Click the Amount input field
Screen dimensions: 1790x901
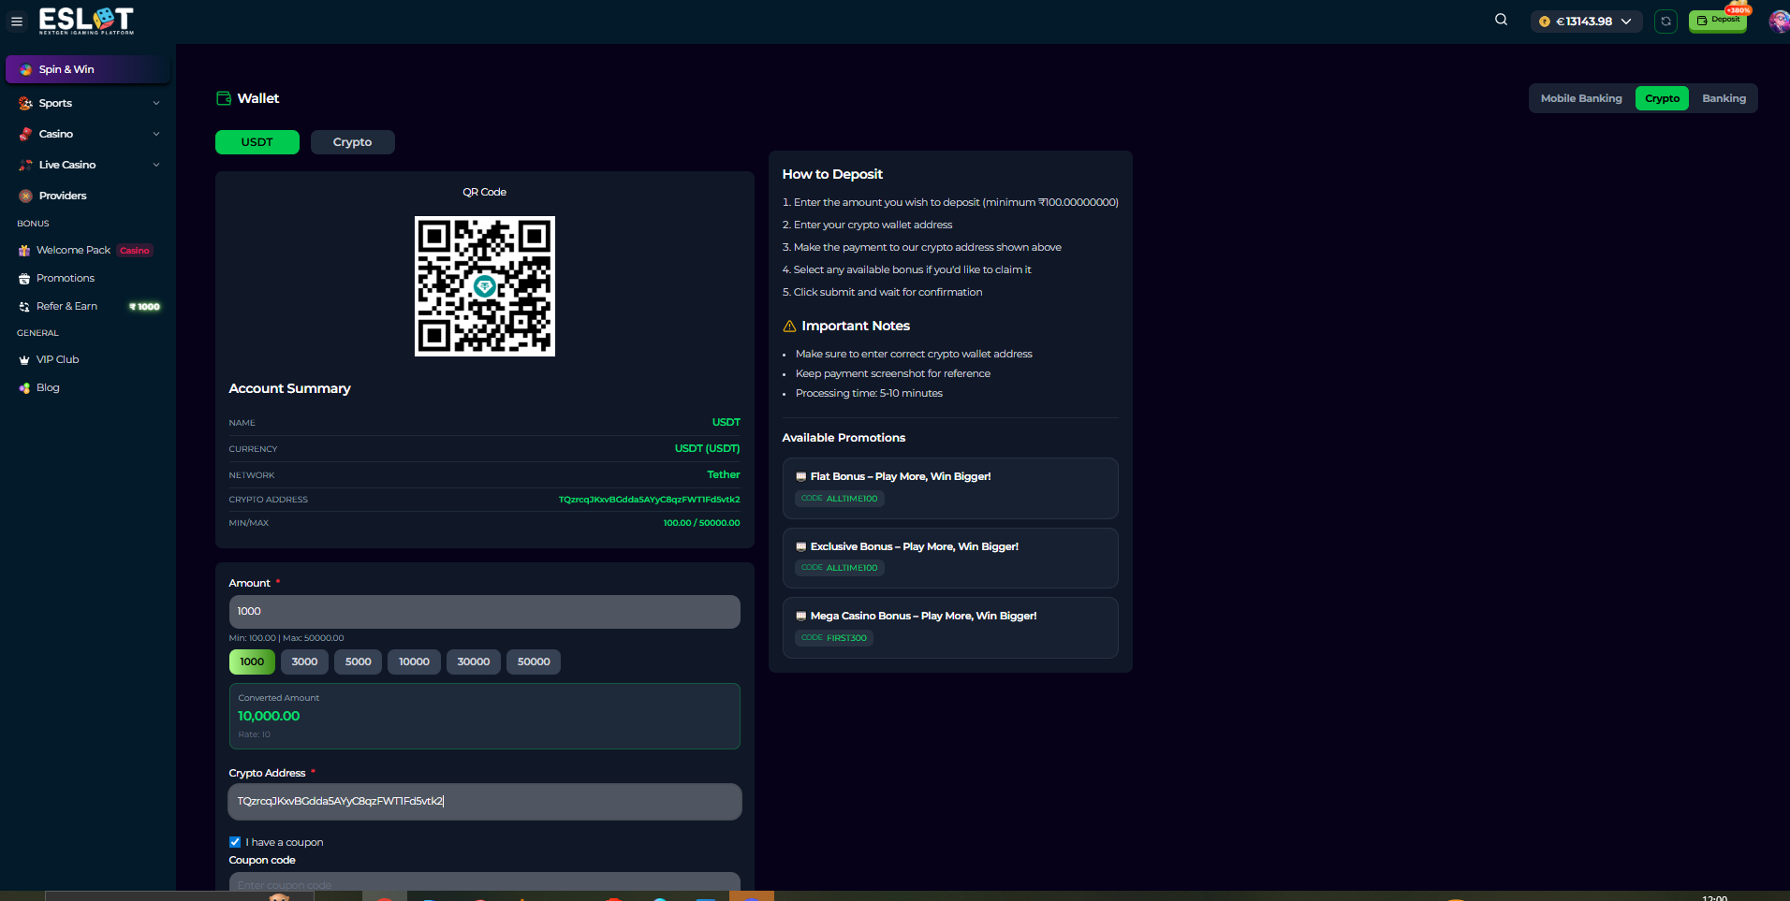pyautogui.click(x=485, y=612)
